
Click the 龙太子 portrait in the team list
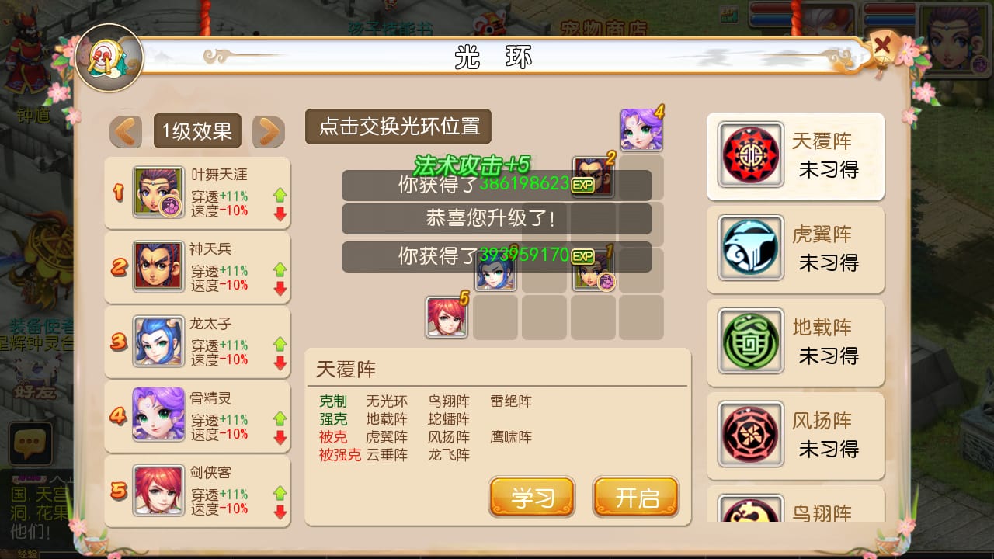point(158,341)
